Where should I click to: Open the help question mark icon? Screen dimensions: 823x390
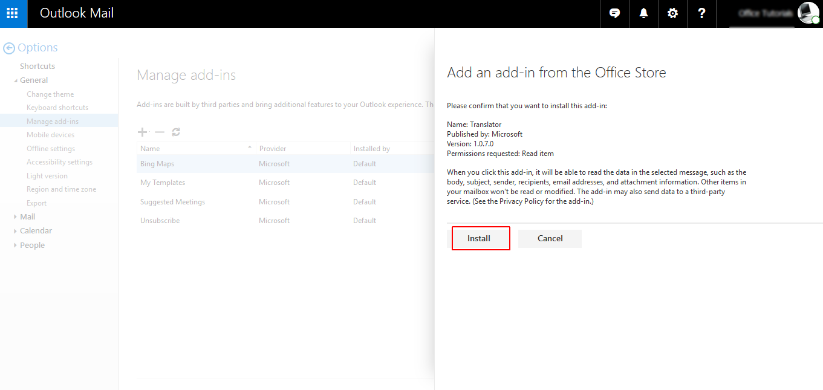coord(701,13)
